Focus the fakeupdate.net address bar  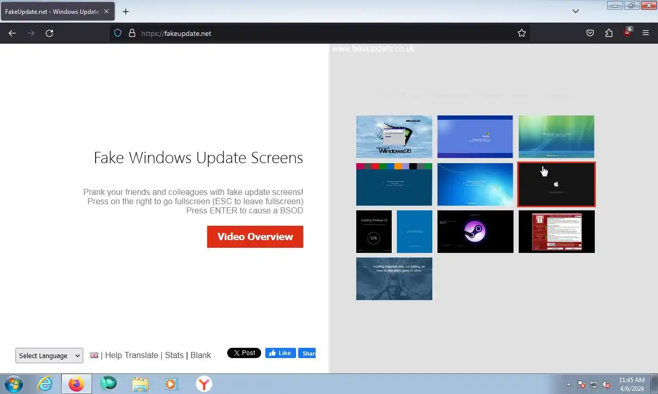point(319,33)
